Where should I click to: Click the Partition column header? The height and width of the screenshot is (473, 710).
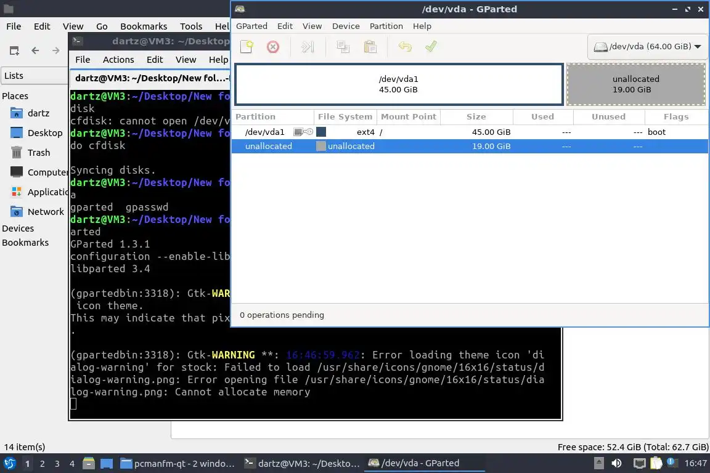(273, 117)
